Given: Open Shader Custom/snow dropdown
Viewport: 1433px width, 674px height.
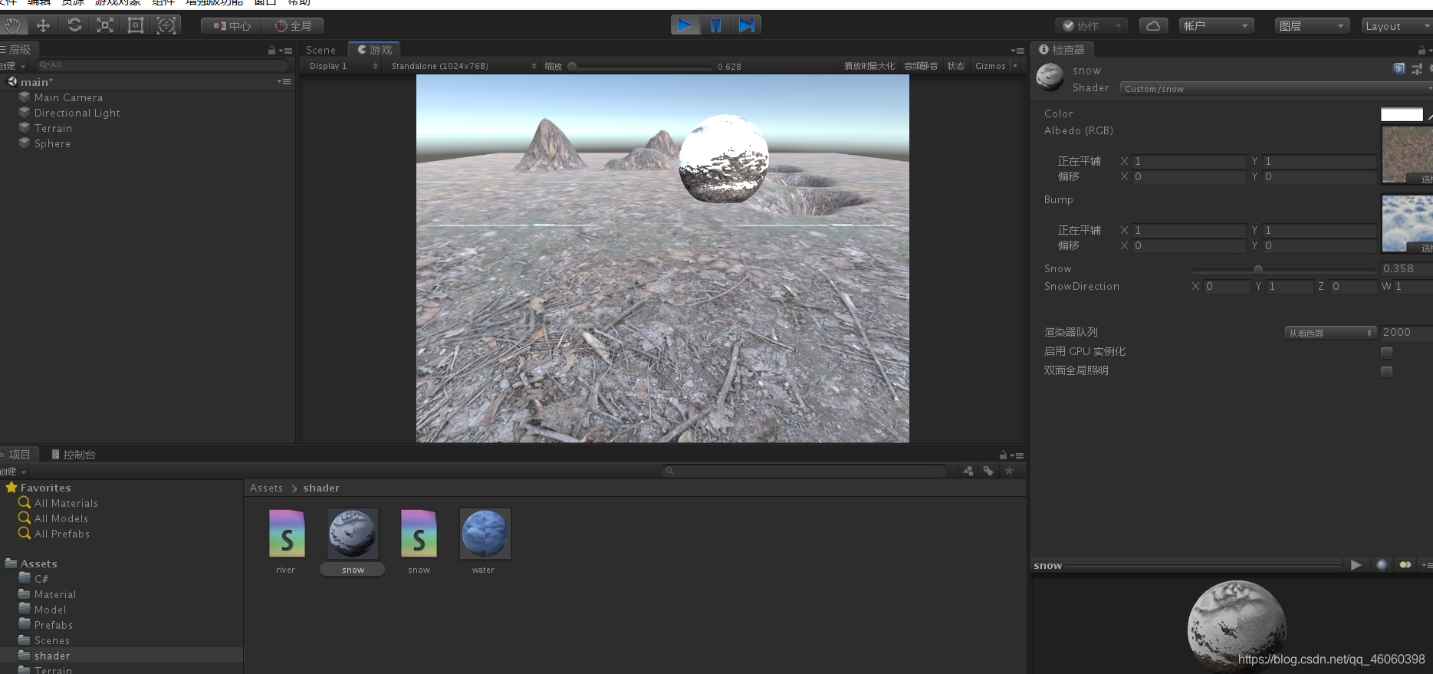Looking at the screenshot, I should (x=1276, y=89).
